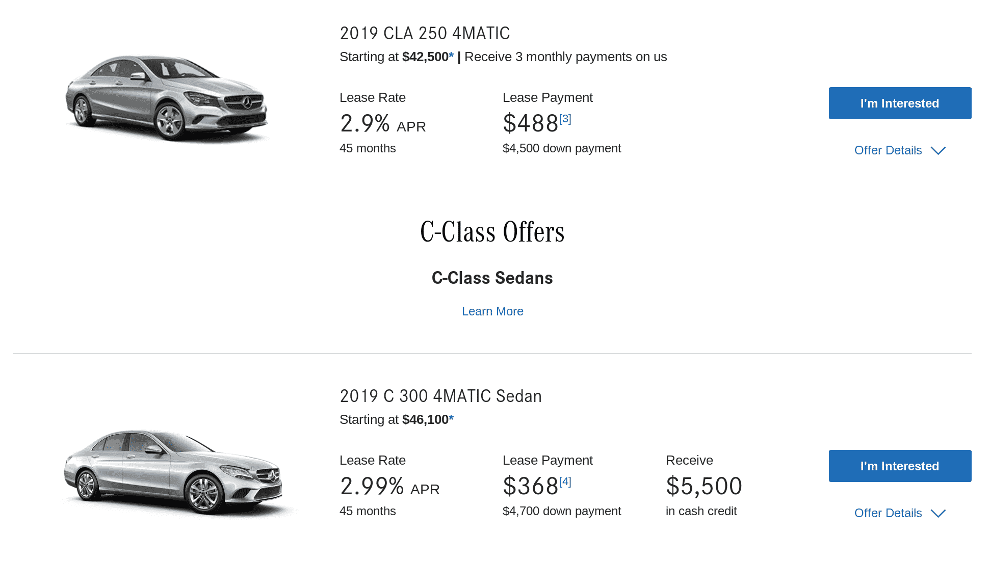
Task: Open the Learn More link under C-Class Sedans
Action: (x=492, y=311)
